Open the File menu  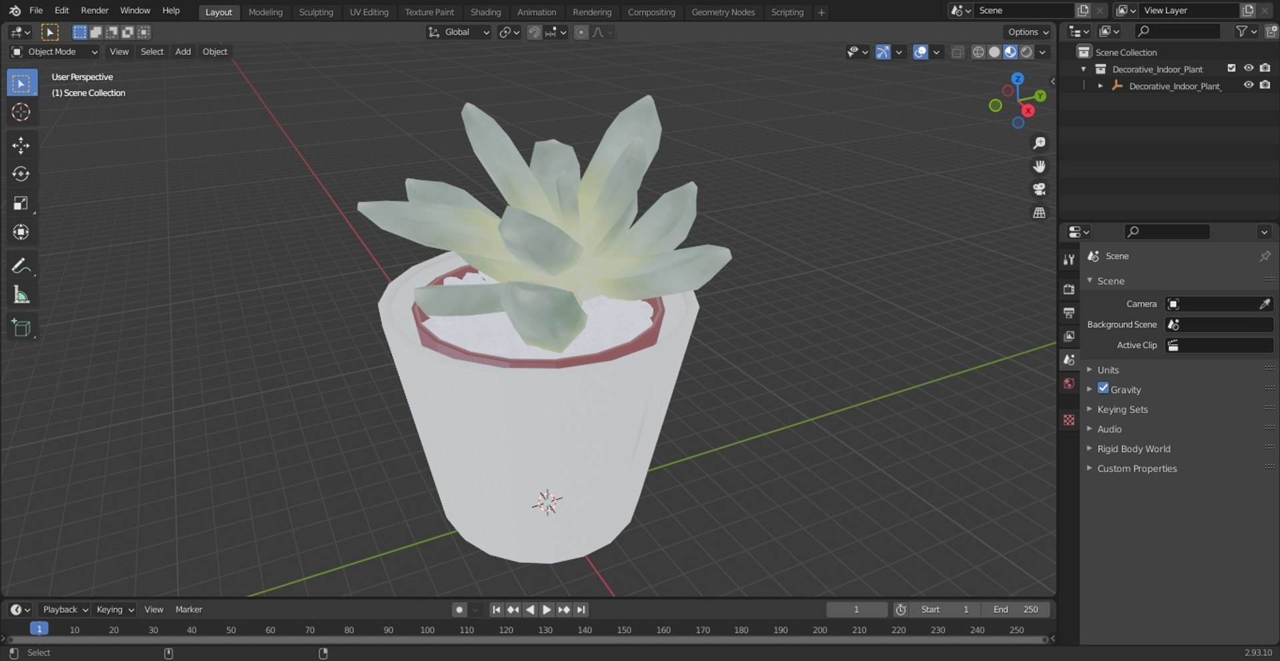pos(36,11)
